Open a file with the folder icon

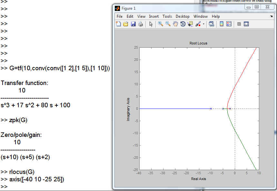pyautogui.click(x=126, y=24)
